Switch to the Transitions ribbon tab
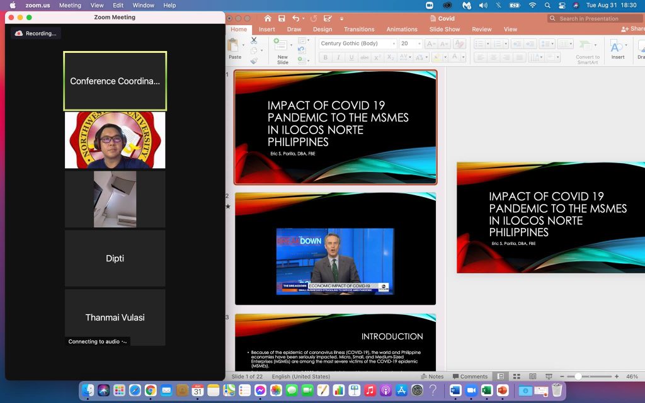The width and height of the screenshot is (645, 403). pos(359,29)
